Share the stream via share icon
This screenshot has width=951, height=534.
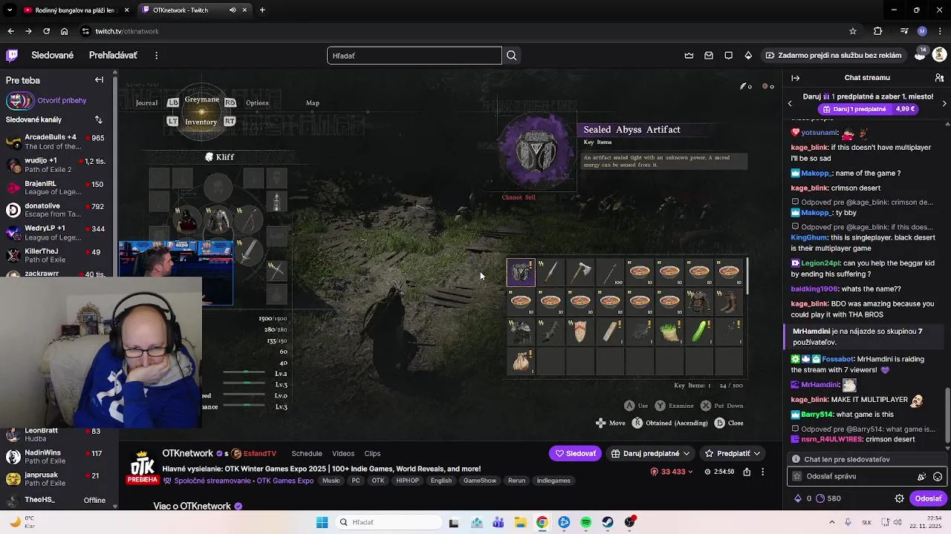(747, 471)
